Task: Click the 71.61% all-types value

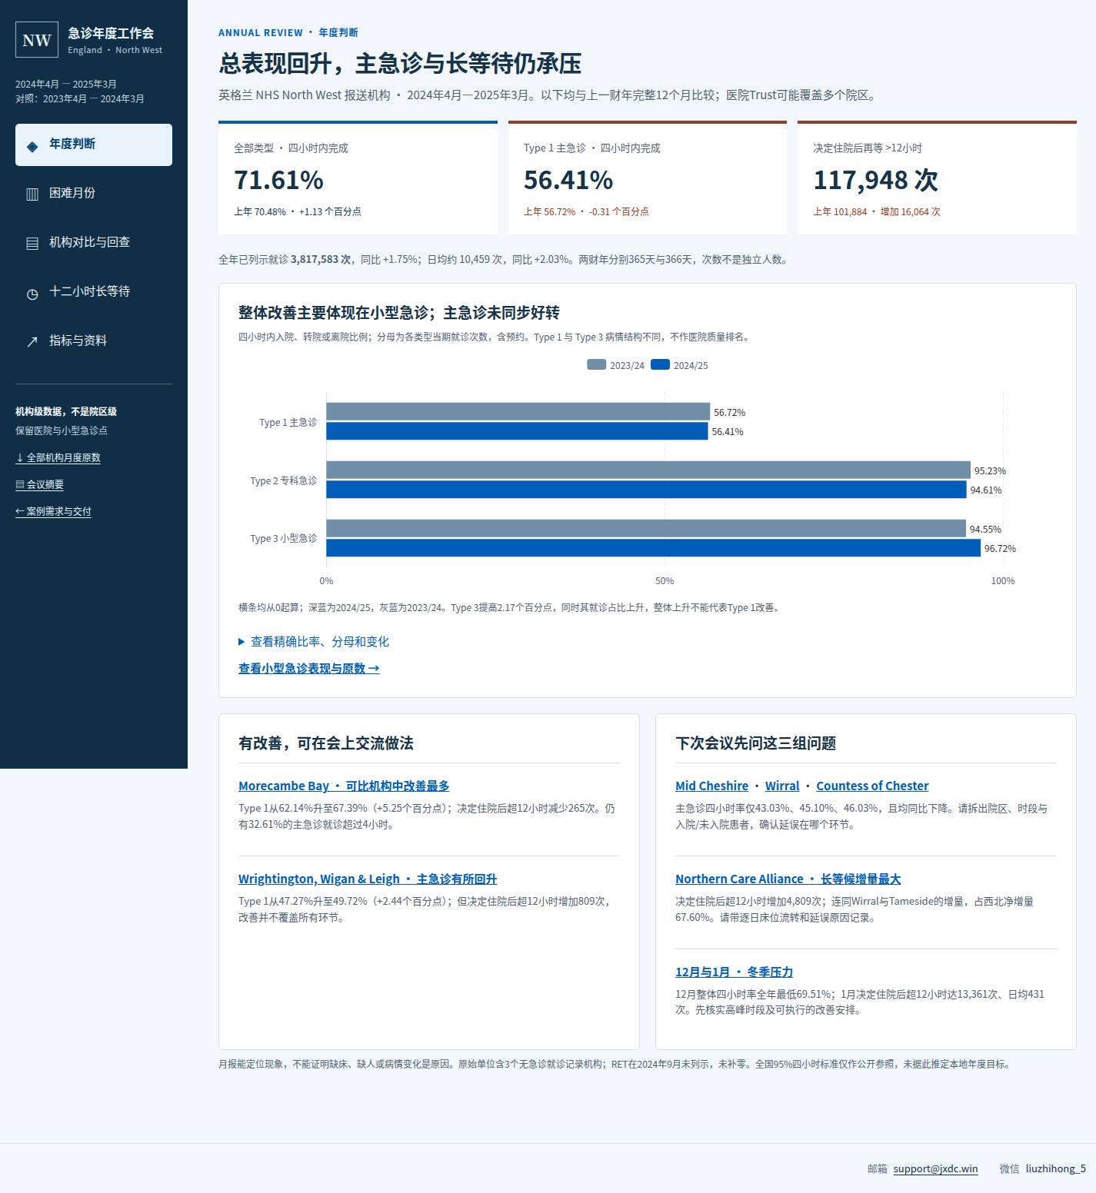Action: coord(278,180)
